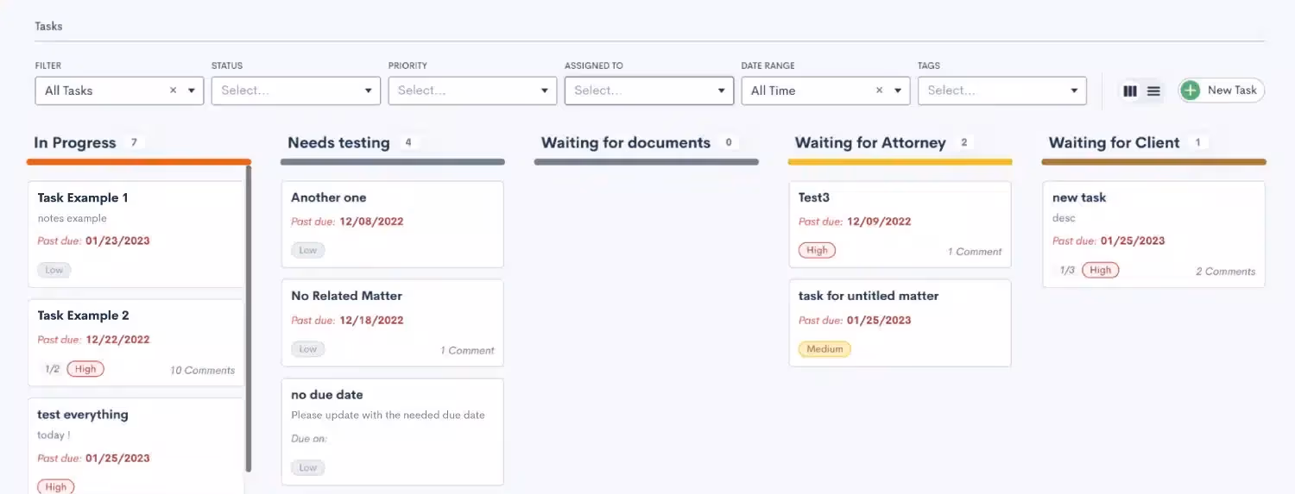1295x494 pixels.
Task: Click Waiting for Attorney column header
Action: click(870, 143)
